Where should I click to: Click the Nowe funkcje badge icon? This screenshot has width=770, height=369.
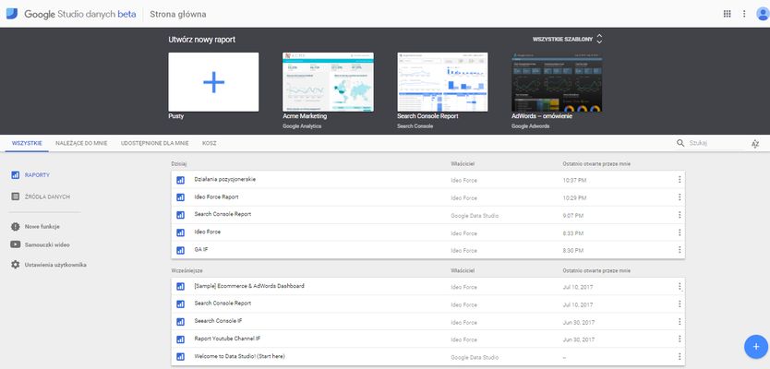15,227
